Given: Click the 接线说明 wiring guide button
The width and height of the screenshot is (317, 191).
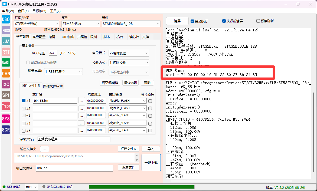Looking at the screenshot, I should 130,83.
